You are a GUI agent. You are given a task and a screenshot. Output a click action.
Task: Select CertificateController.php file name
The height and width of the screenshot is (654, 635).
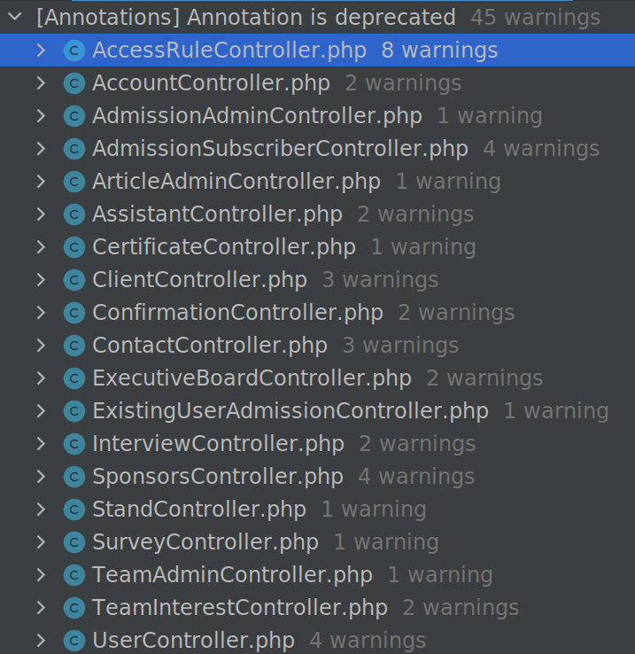click(224, 247)
